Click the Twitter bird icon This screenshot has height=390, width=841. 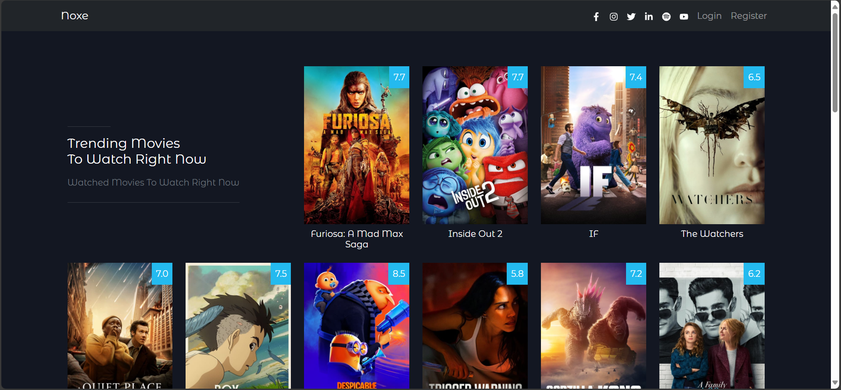631,17
